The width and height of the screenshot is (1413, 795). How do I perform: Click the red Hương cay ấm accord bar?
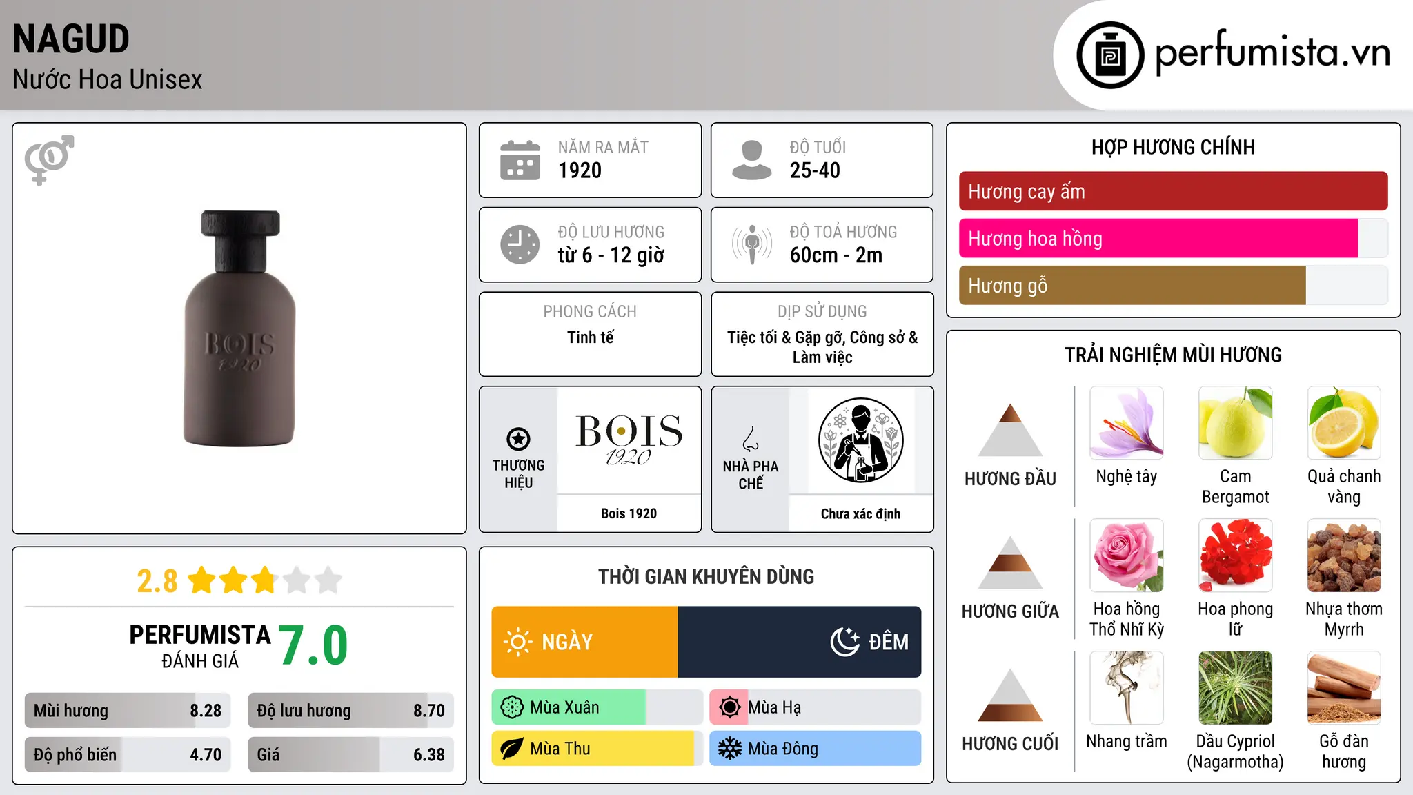1173,191
